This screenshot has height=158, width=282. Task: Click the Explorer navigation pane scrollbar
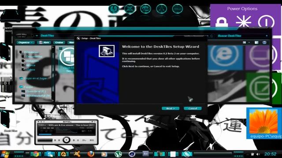tap(53, 73)
